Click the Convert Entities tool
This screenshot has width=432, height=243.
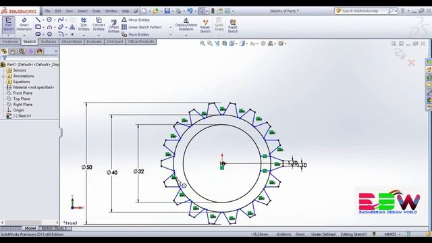[x=99, y=24]
